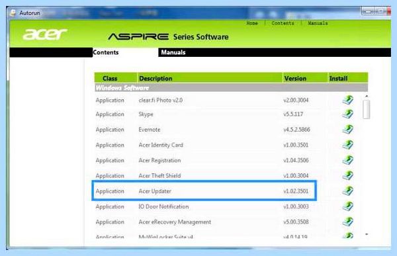This screenshot has height=256, width=397.
Task: Click the install icon for Acer Registration
Action: point(348,160)
